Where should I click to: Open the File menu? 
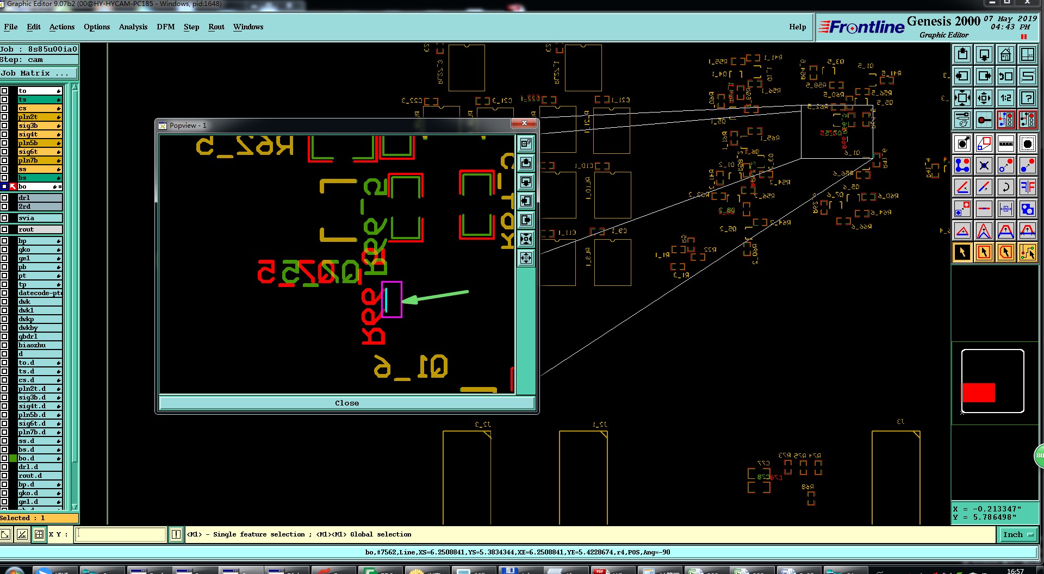point(11,27)
